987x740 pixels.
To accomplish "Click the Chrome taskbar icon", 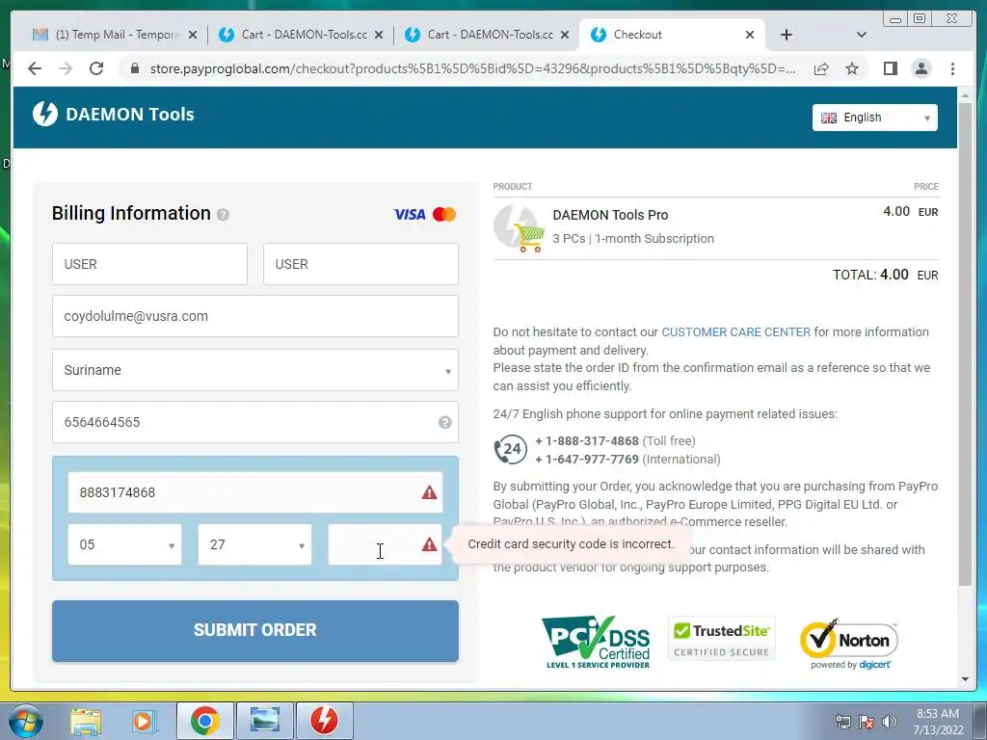I will click(x=204, y=721).
